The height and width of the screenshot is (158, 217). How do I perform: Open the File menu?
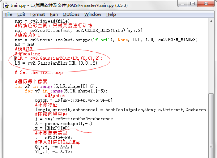tap(9, 14)
